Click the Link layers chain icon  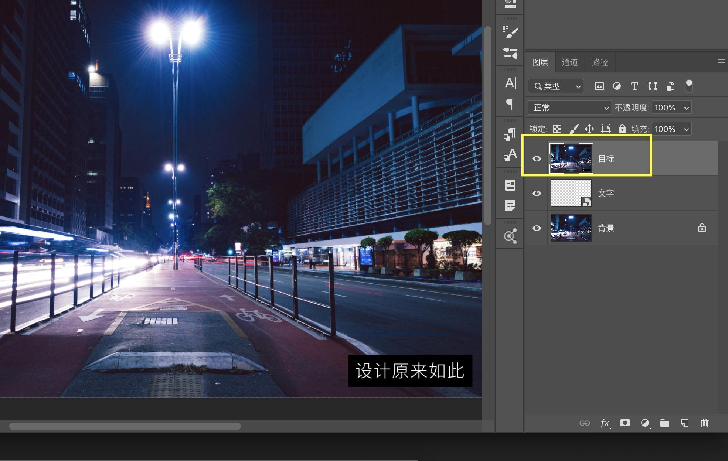[x=585, y=423]
